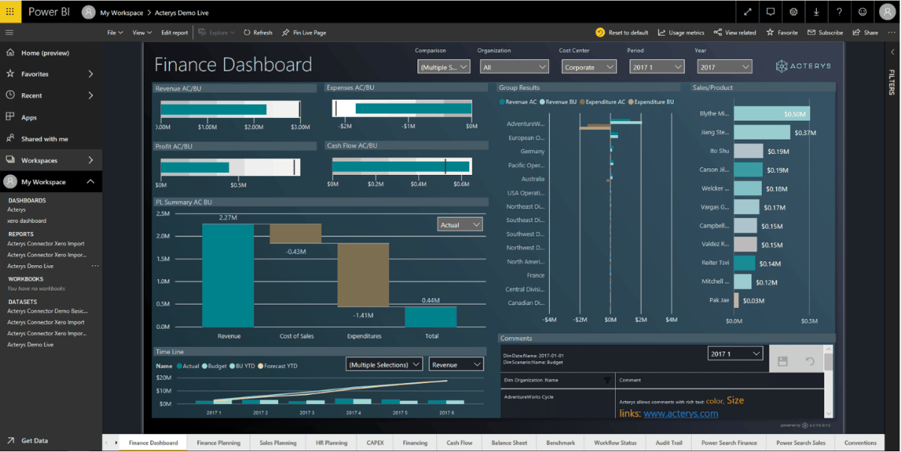This screenshot has width=901, height=452.
Task: Open the File menu
Action: tap(115, 33)
